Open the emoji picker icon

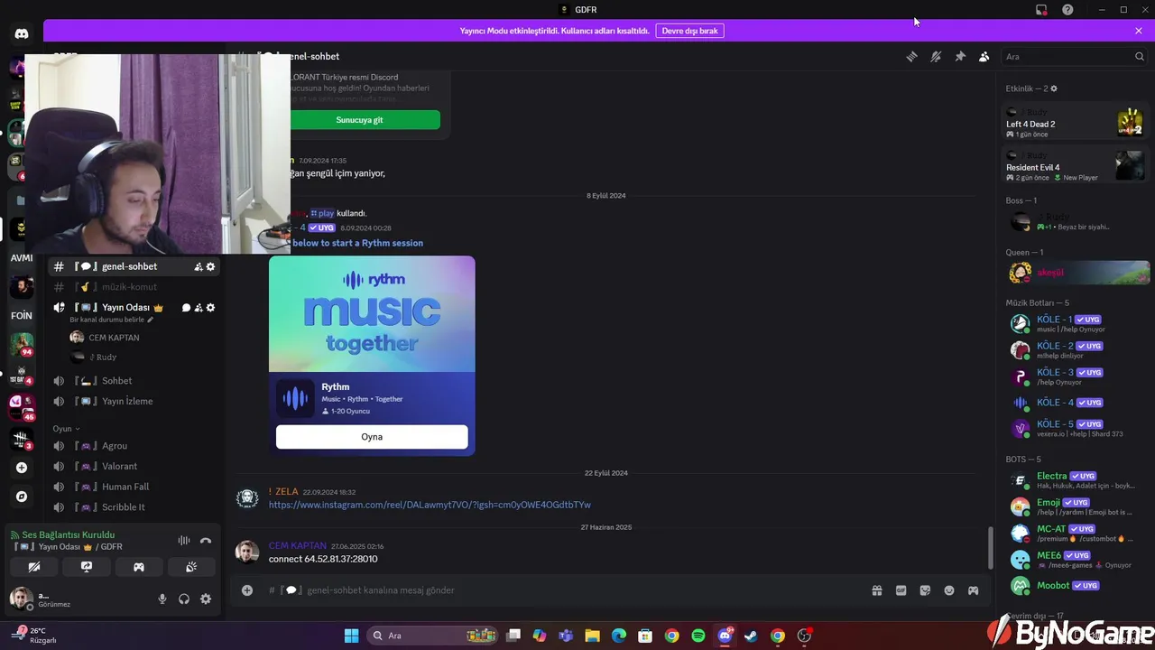[949, 590]
